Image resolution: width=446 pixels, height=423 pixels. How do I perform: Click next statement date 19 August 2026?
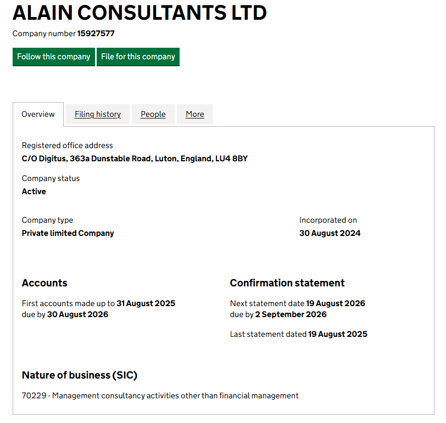pyautogui.click(x=336, y=303)
